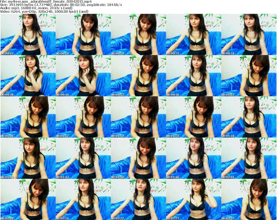The height and width of the screenshot is (220, 277).
Task: Open the frame stamped 00:00:53
Action: 138,76
